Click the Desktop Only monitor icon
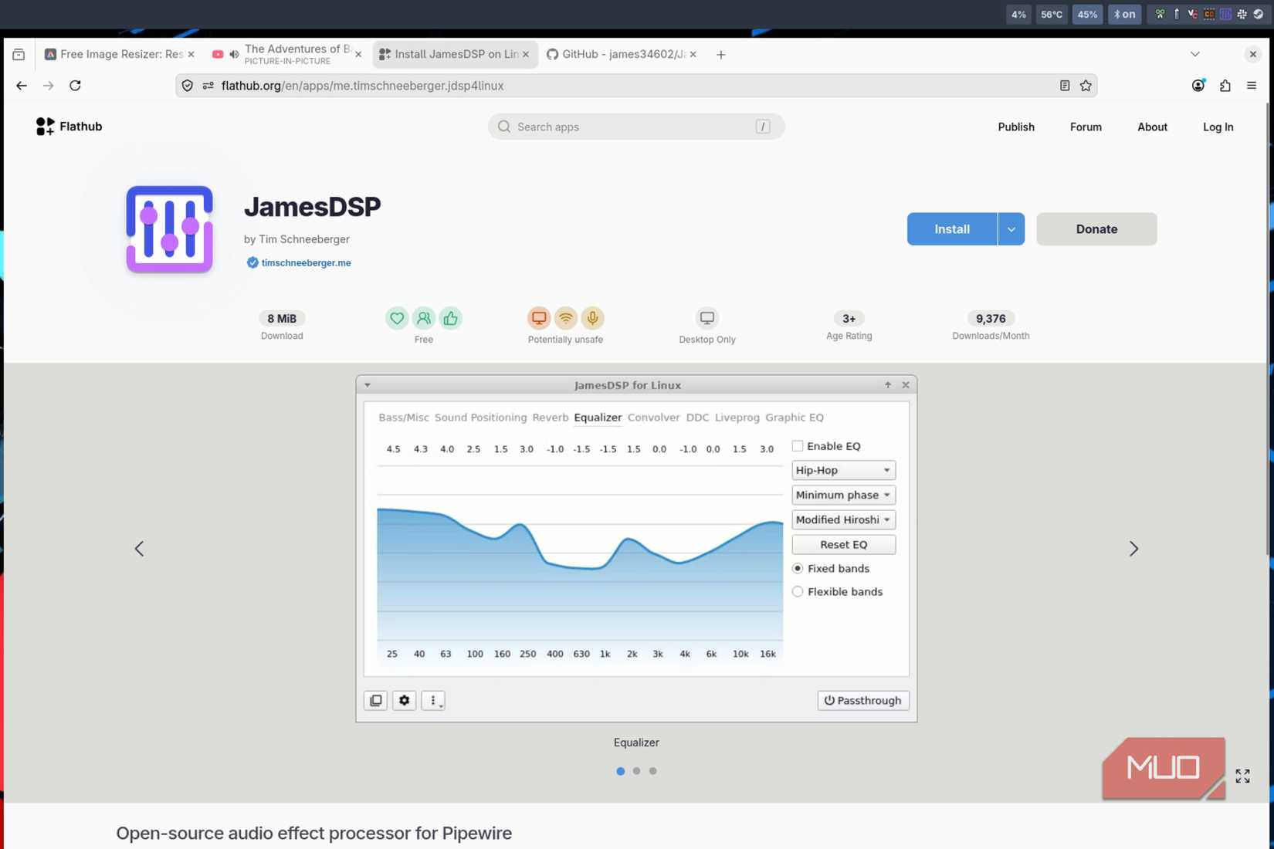The width and height of the screenshot is (1274, 849). (x=707, y=318)
